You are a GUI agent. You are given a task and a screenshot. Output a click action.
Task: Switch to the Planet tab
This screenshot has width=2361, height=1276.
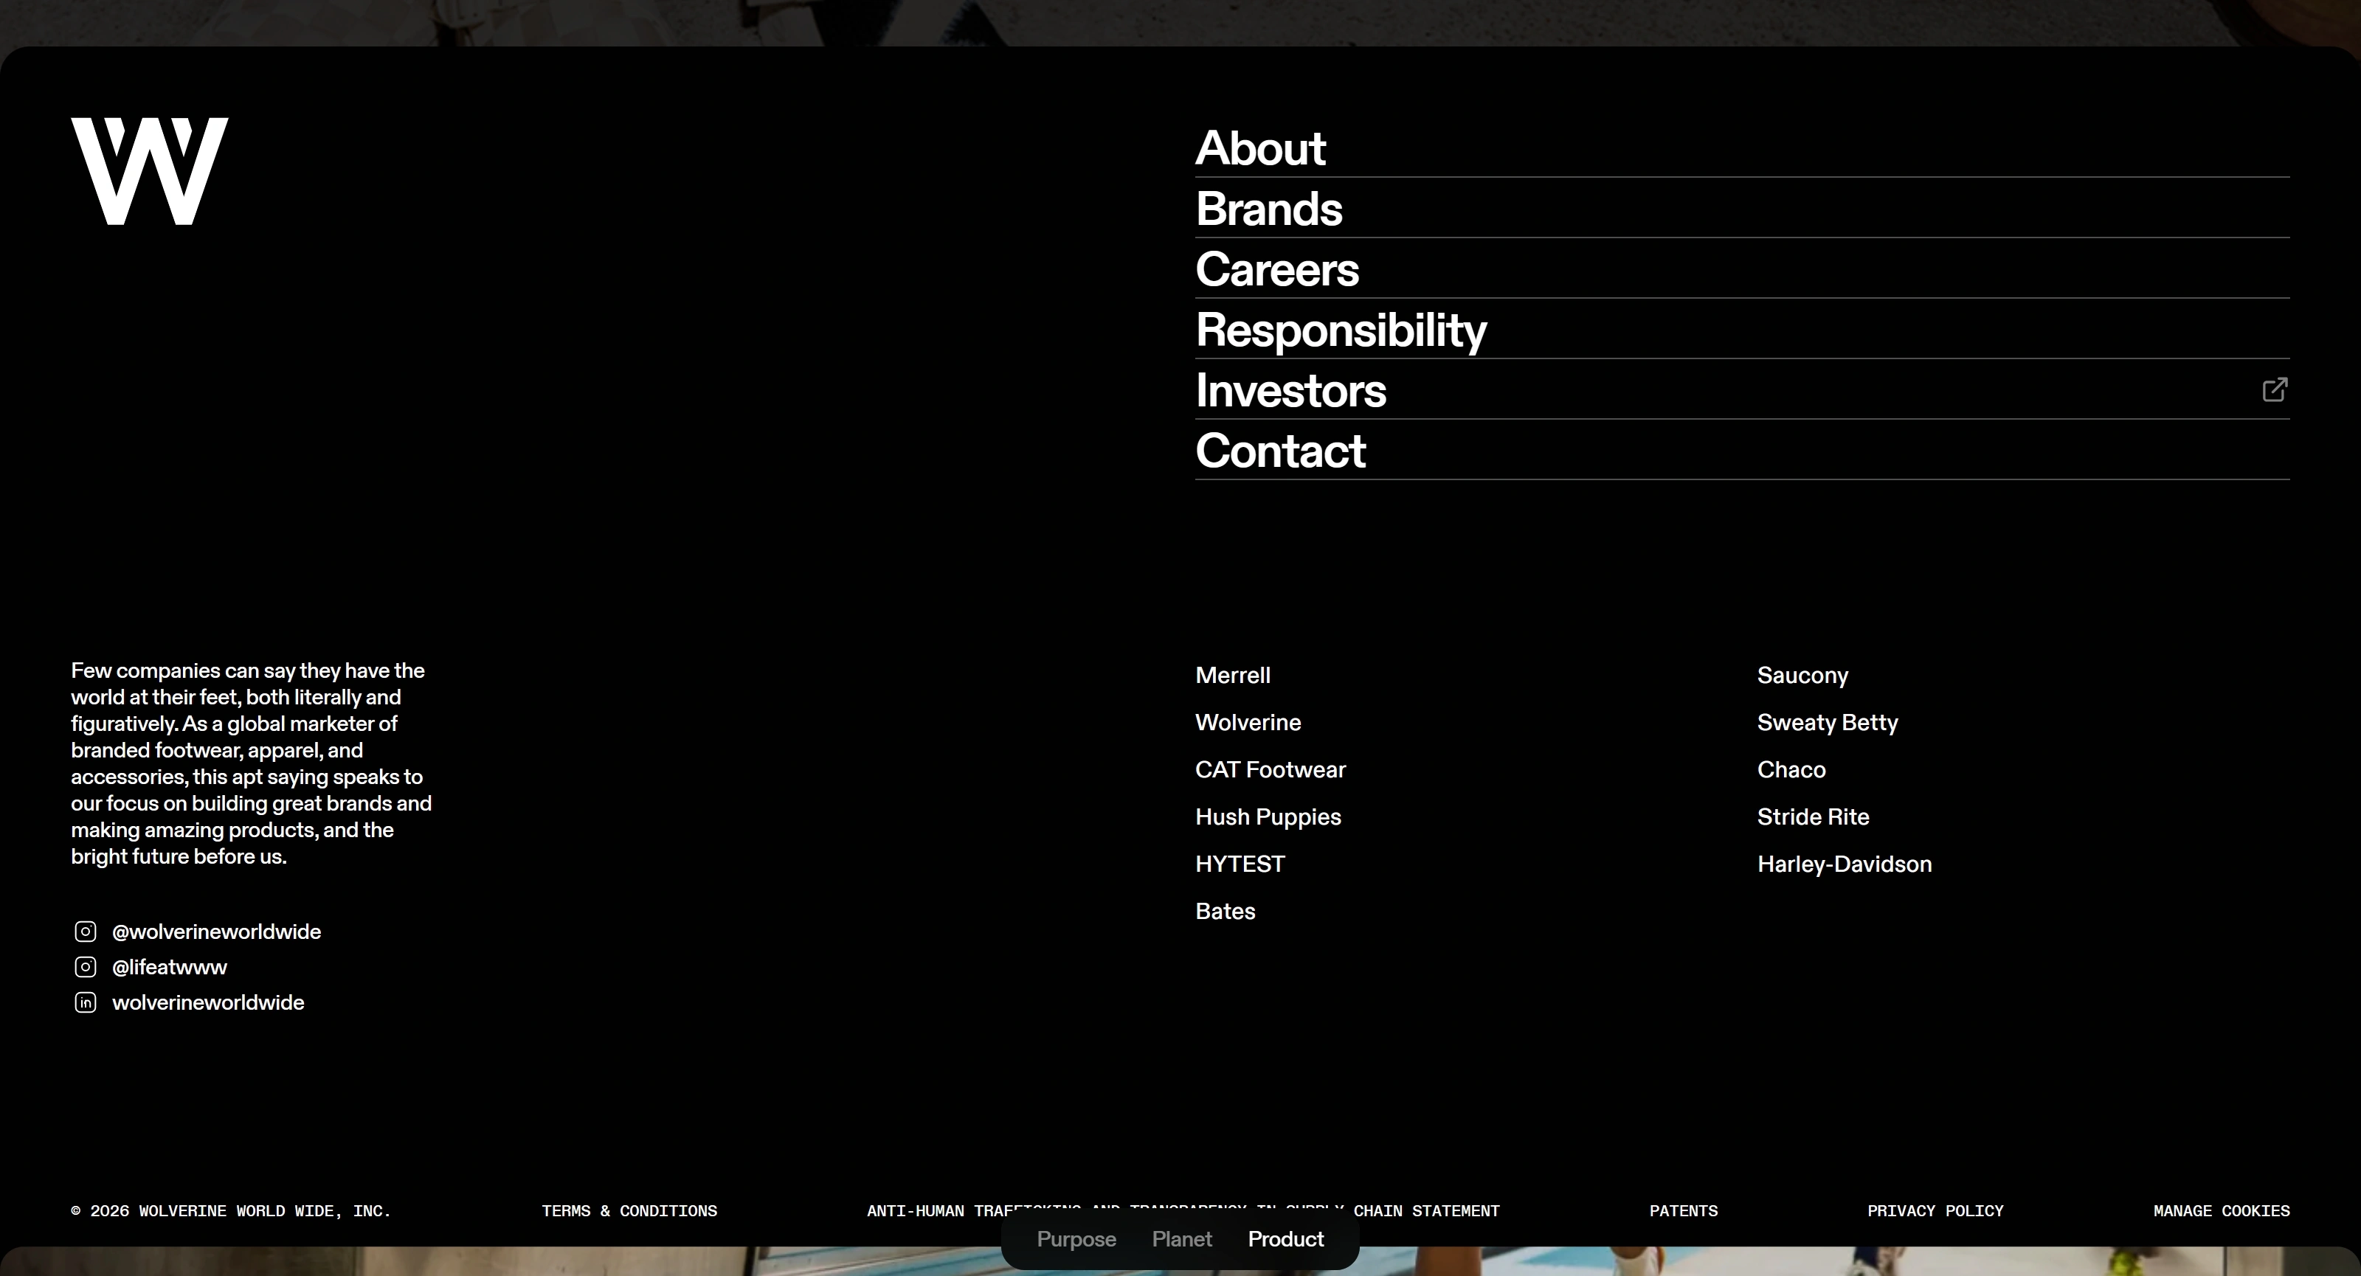coord(1181,1239)
